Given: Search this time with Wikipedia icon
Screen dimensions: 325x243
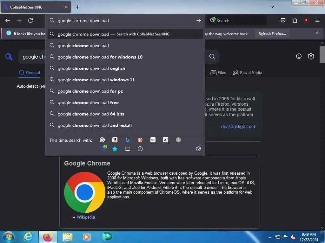Looking at the screenshot, I should pos(166,140).
